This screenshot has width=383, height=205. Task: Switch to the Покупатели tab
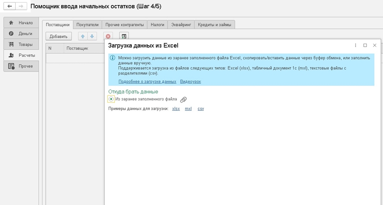(87, 25)
